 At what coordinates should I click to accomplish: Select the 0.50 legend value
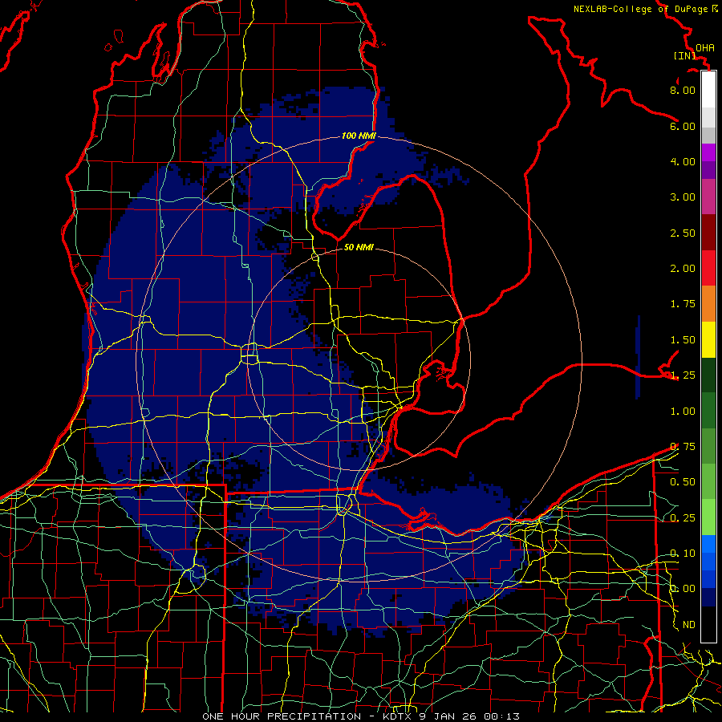683,482
